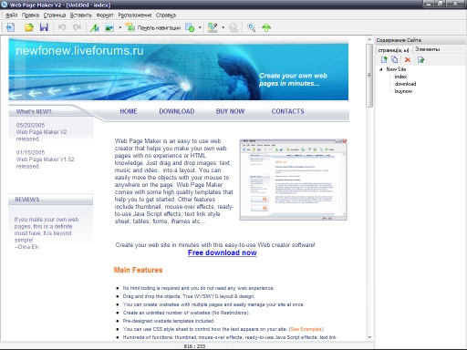
Task: Open the image insert dropdown arrow
Action: [x=119, y=27]
